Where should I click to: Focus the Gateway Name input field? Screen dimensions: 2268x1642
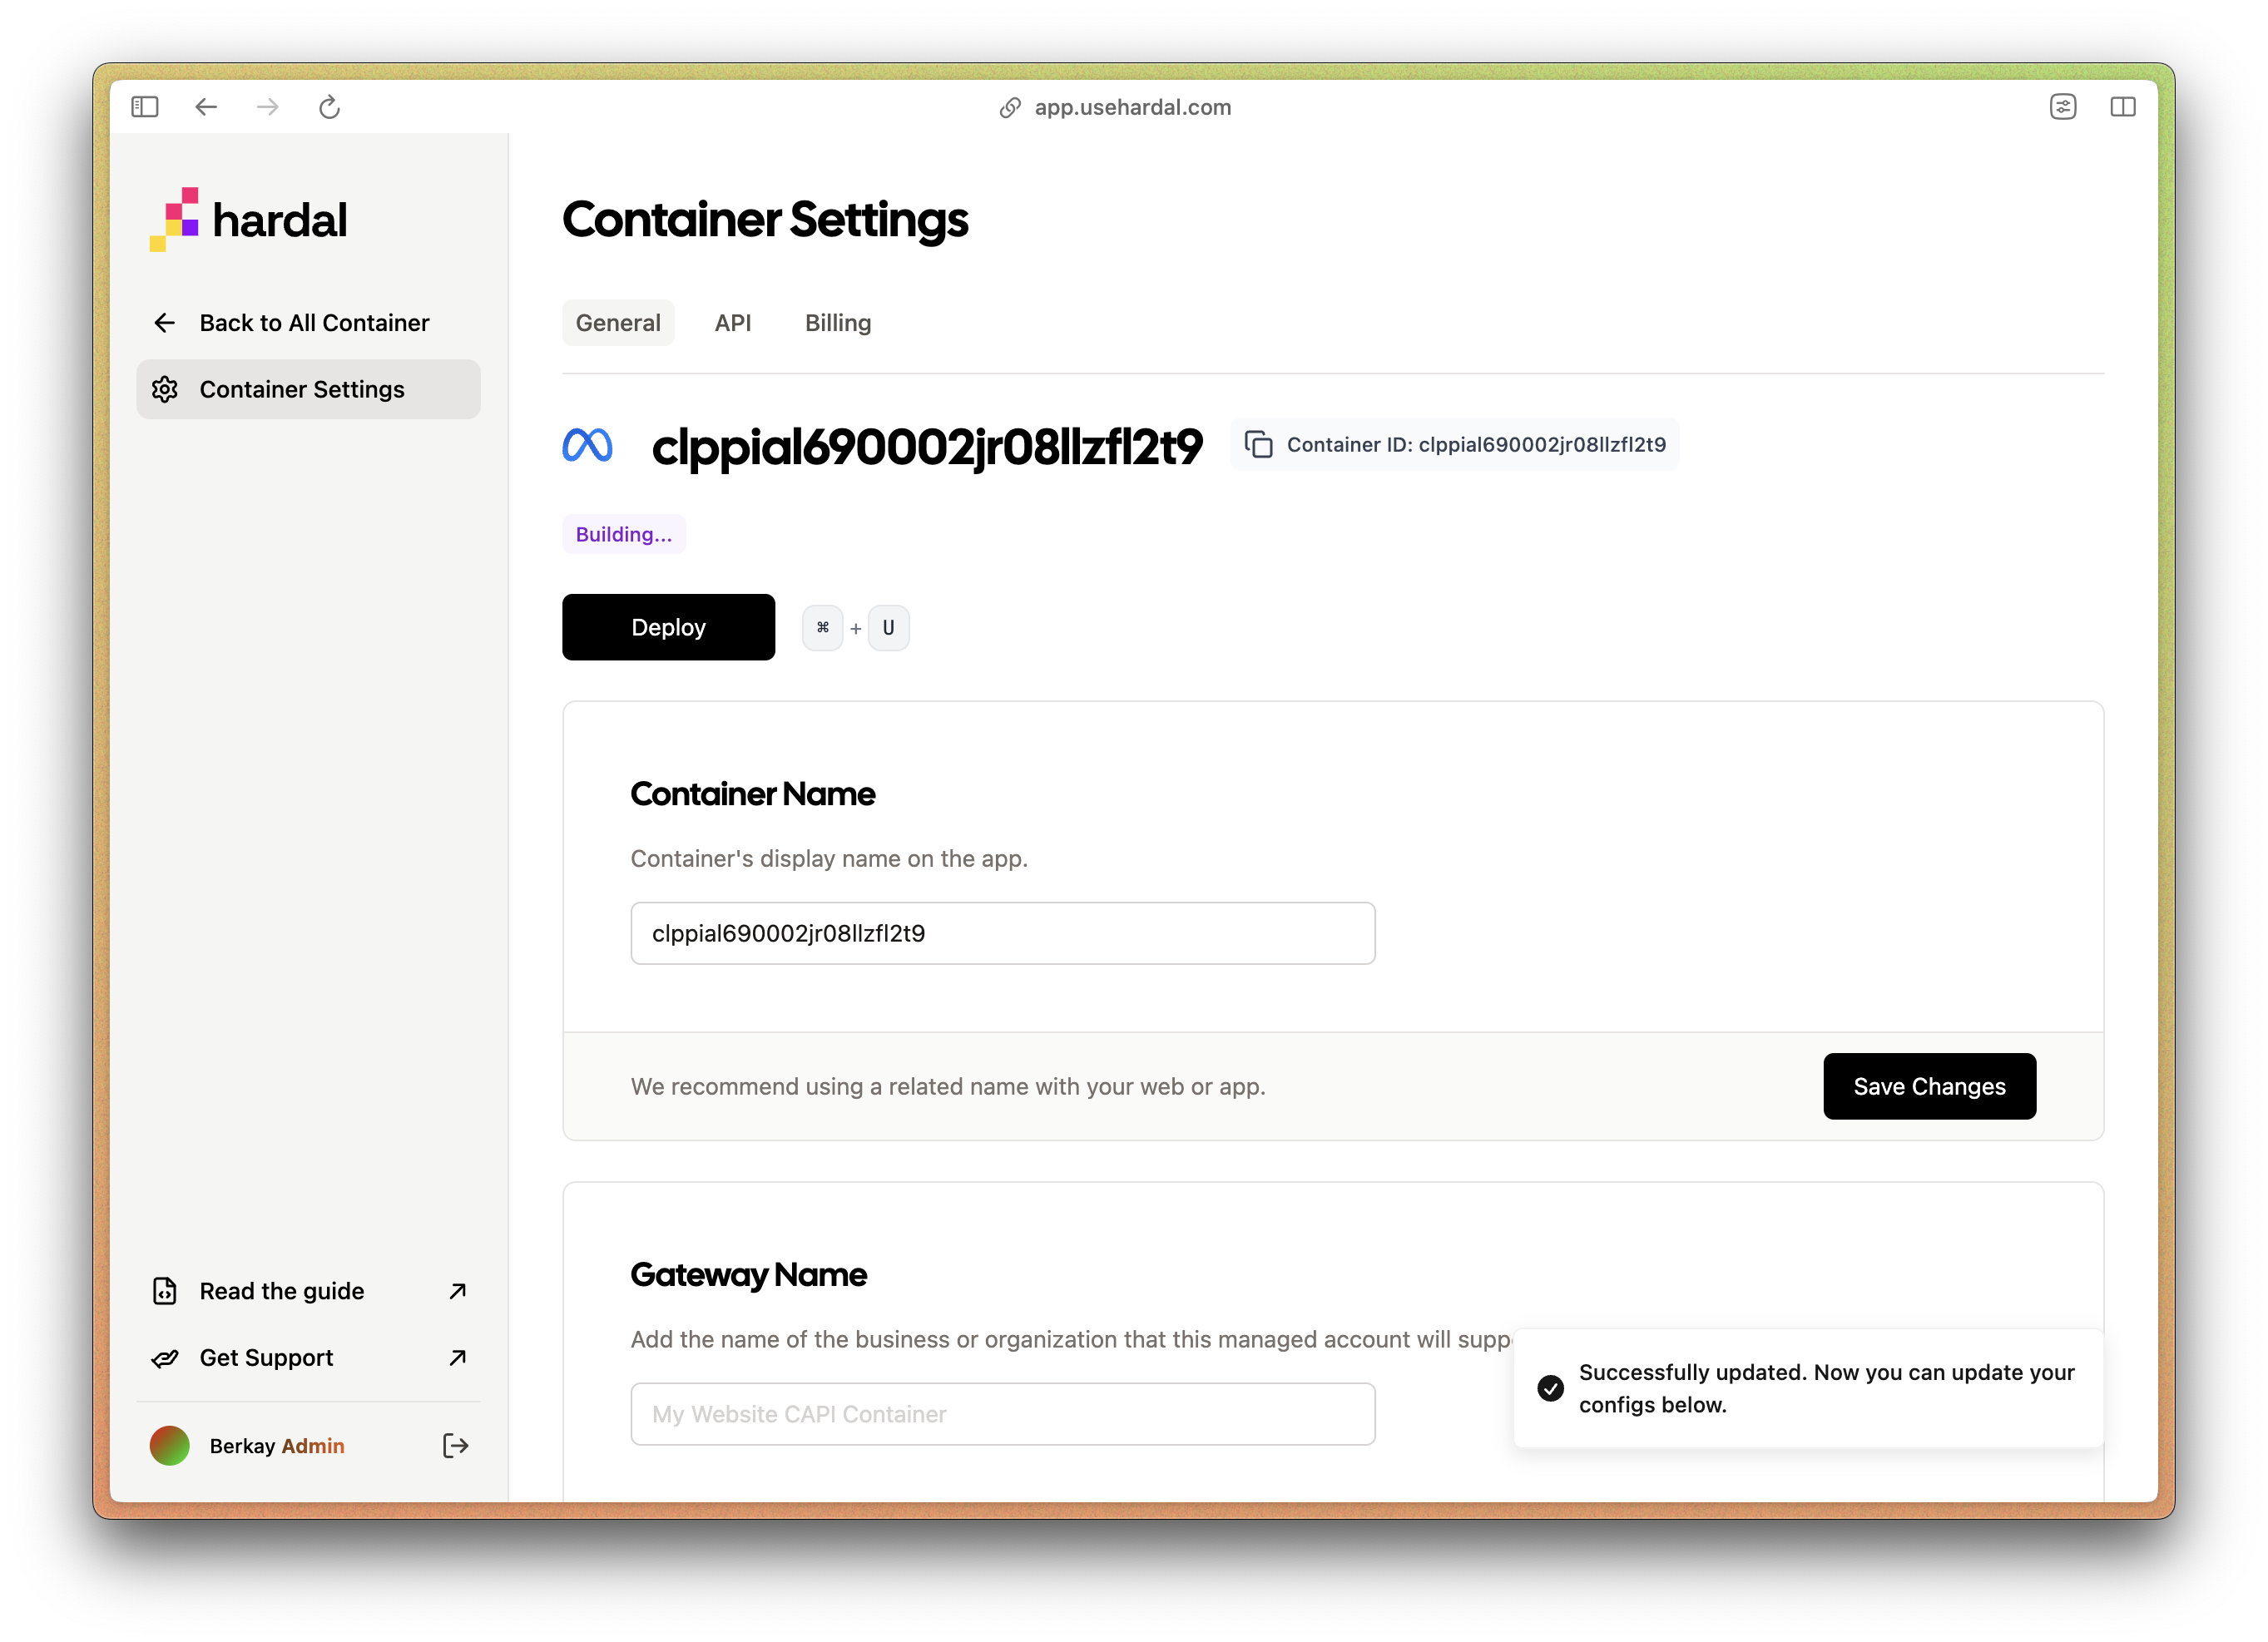pos(1002,1414)
